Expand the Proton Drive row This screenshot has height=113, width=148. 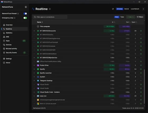coord(34,65)
